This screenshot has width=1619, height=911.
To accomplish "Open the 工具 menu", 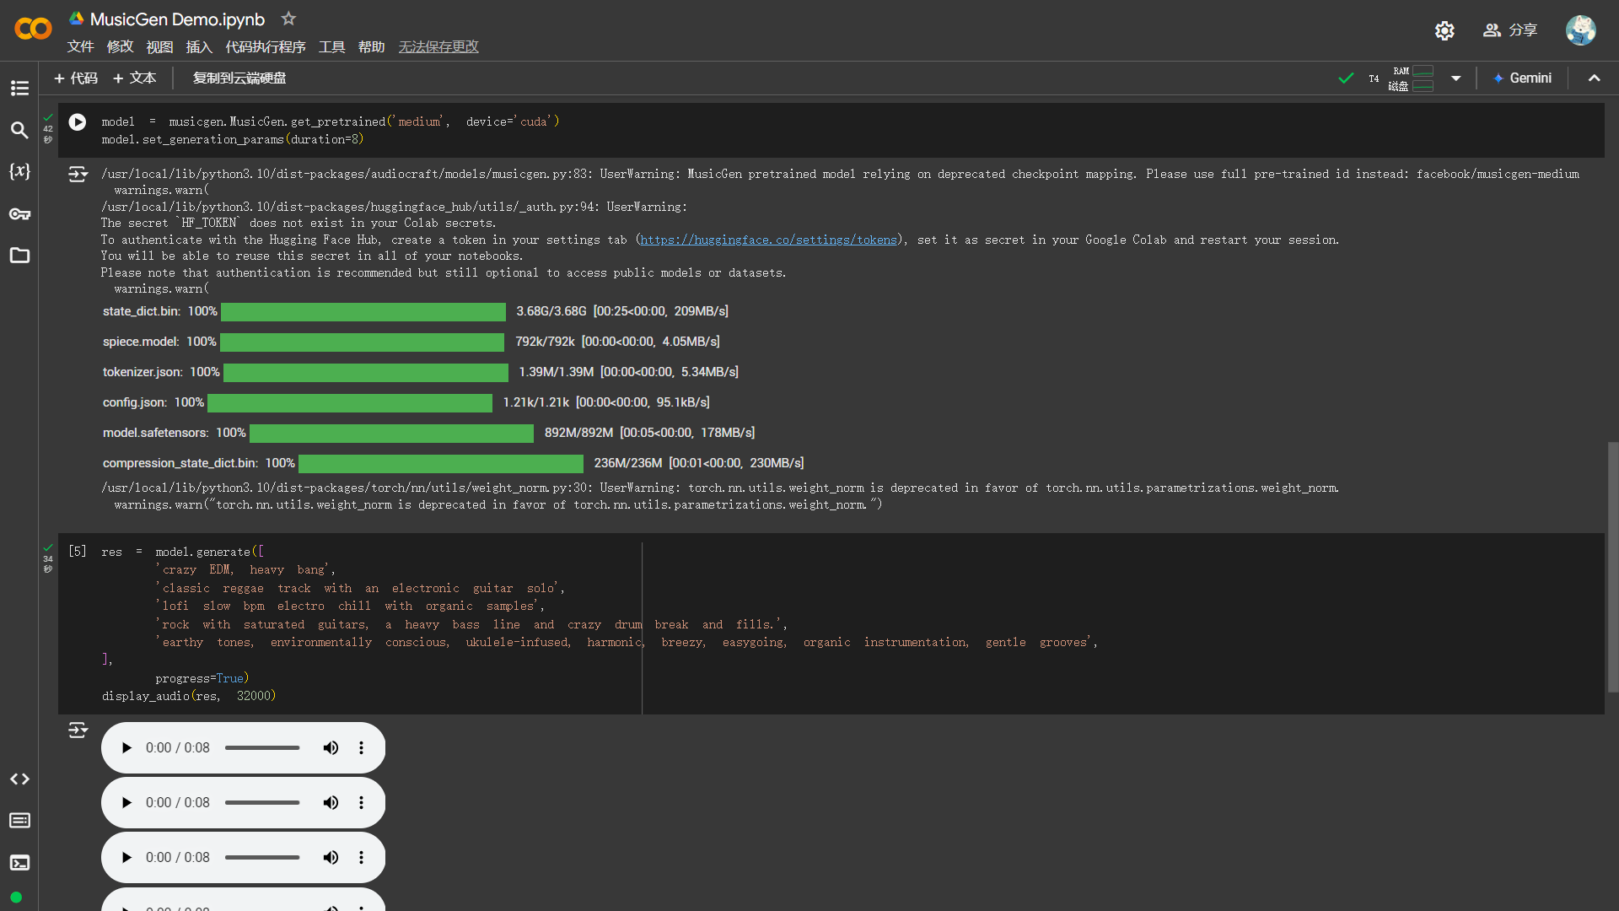I will coord(331,46).
